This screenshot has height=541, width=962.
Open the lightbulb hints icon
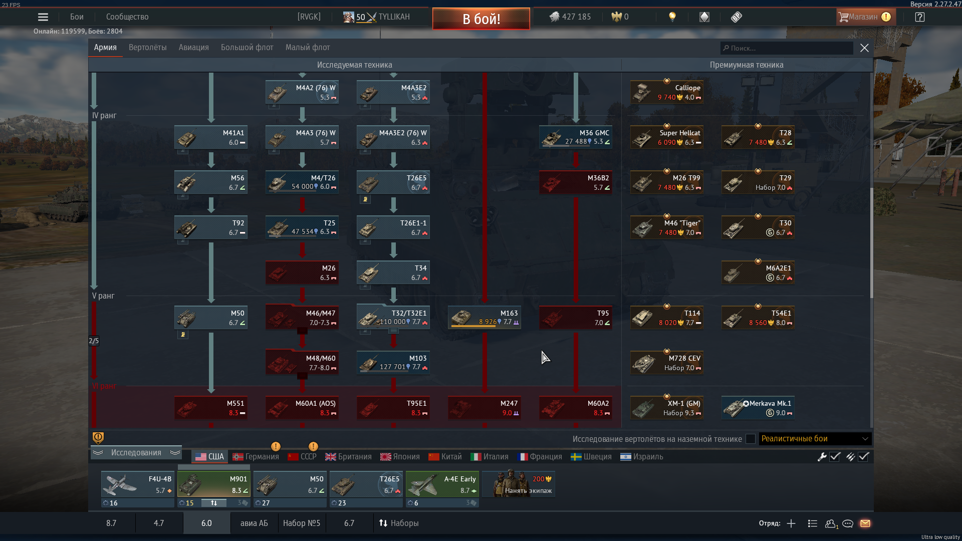(672, 17)
